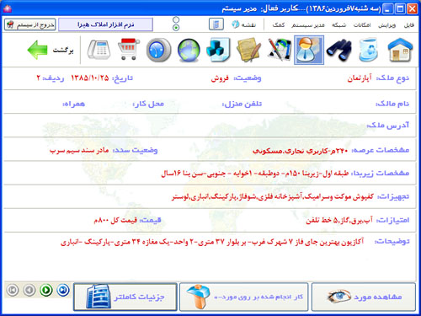
Task: Open the کمک help menu
Action: 279,25
